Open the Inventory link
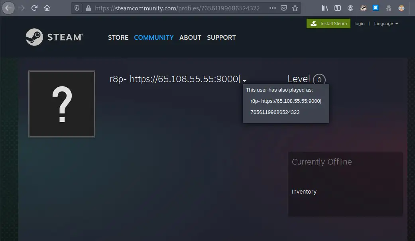 [x=304, y=192]
